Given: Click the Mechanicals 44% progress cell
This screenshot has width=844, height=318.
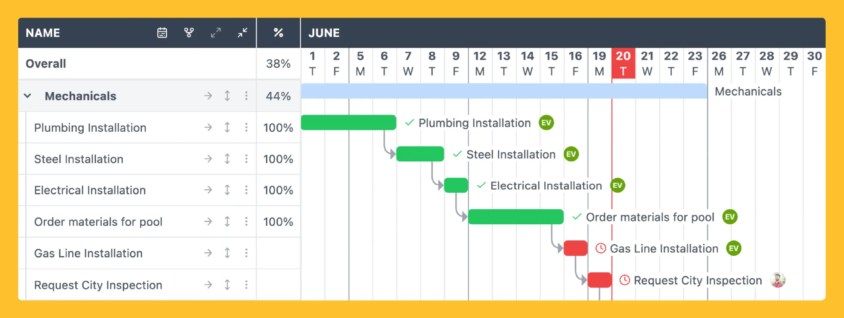Looking at the screenshot, I should [x=278, y=95].
